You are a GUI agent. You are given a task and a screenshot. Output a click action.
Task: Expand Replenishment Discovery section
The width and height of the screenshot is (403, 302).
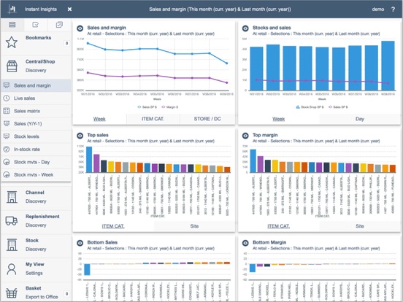[x=36, y=221]
